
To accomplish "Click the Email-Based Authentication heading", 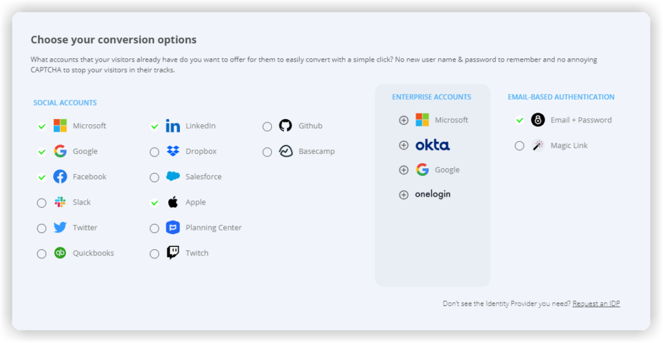I will (561, 96).
